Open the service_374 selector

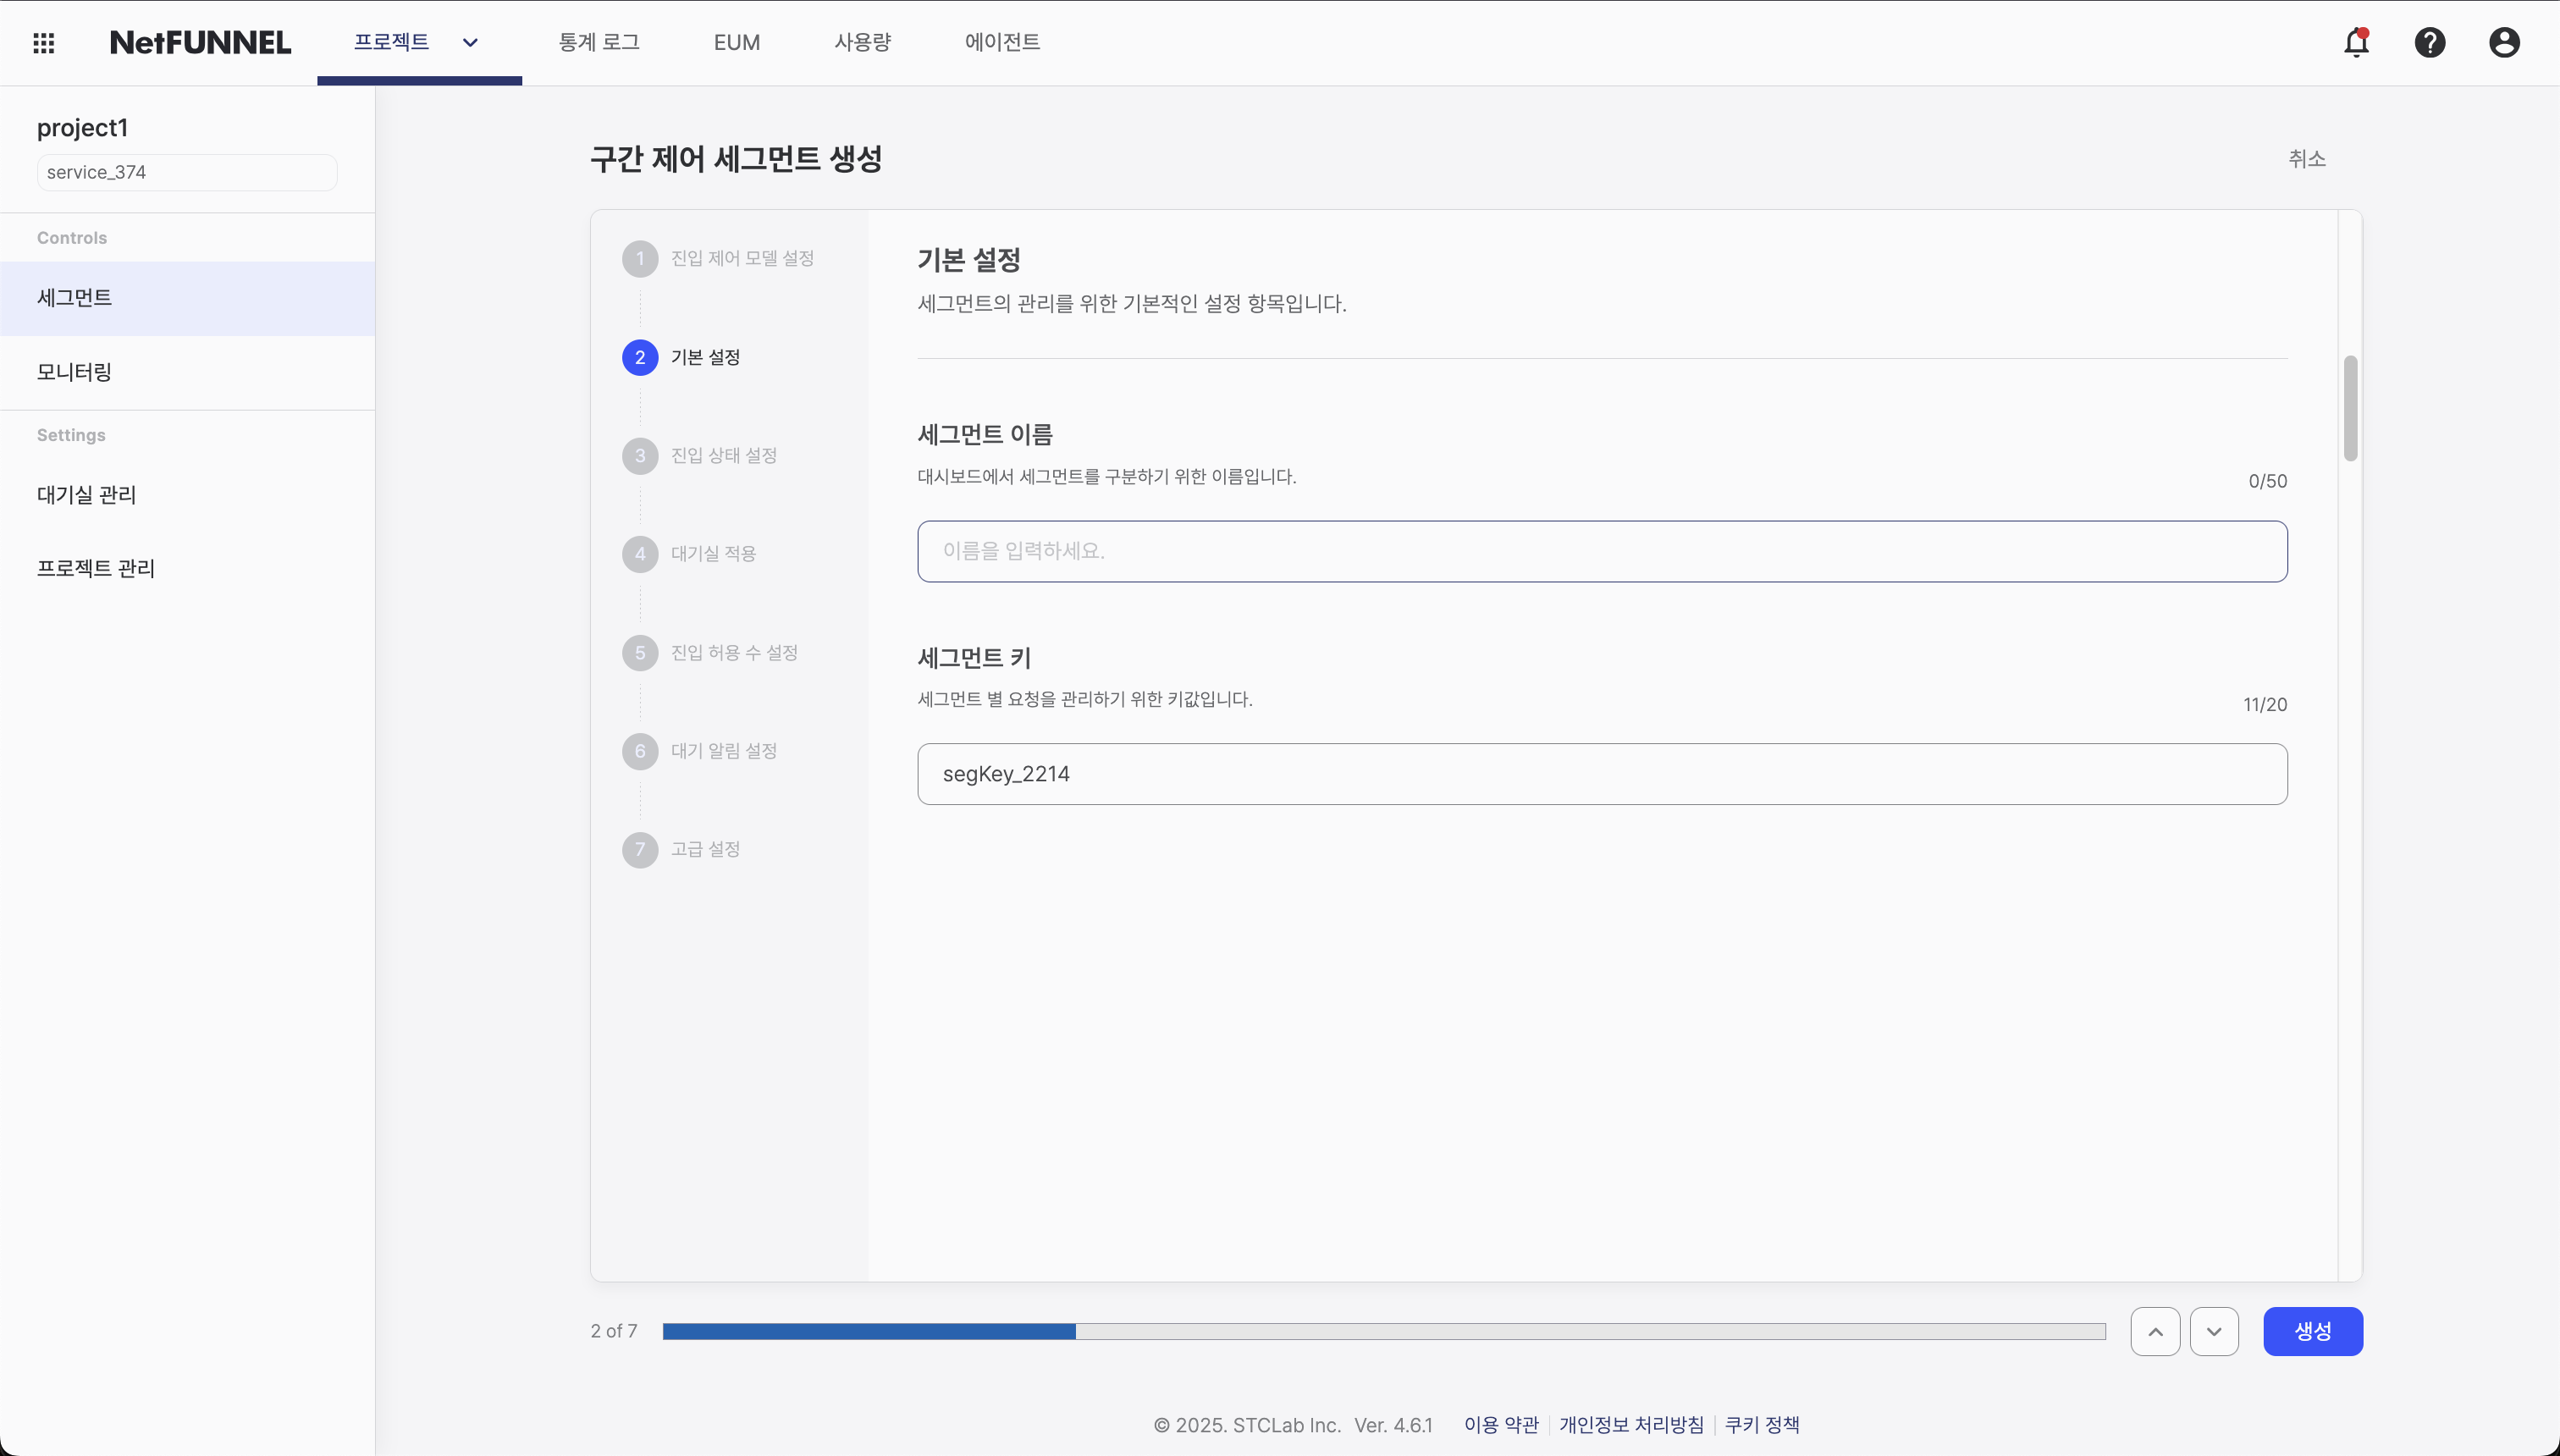click(186, 172)
